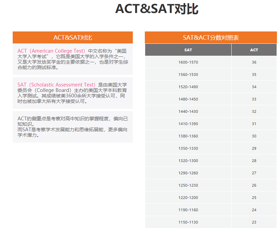Click the ACT score "32" cell
Image resolution: width=279 pixels, height=228 pixels.
(254, 111)
